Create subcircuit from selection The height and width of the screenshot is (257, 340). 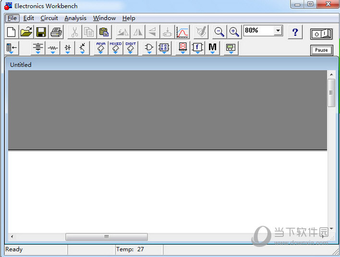pos(168,32)
